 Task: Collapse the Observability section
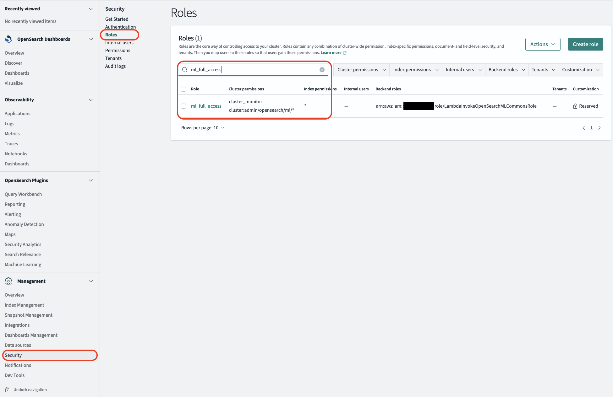click(x=91, y=100)
